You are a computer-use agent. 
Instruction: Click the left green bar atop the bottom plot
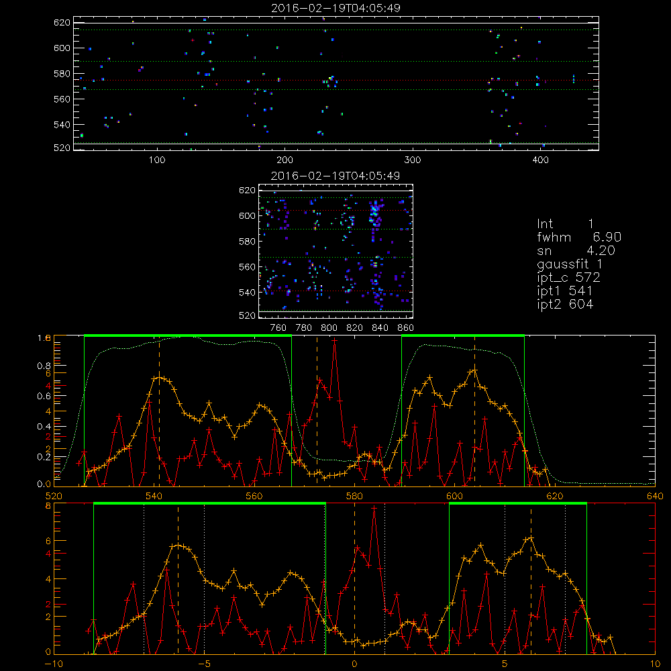click(209, 503)
